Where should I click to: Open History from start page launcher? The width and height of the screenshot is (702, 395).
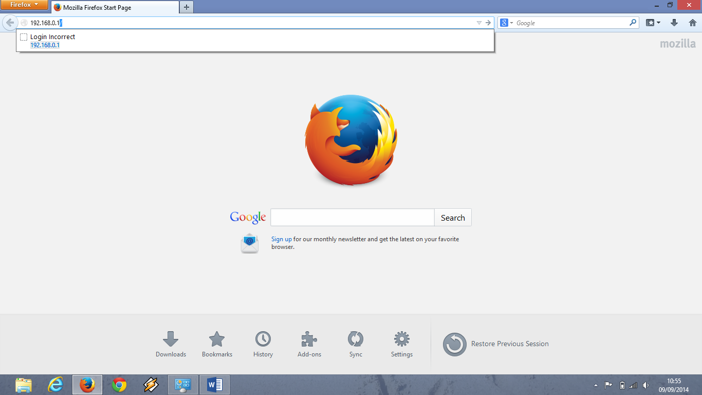click(x=263, y=345)
